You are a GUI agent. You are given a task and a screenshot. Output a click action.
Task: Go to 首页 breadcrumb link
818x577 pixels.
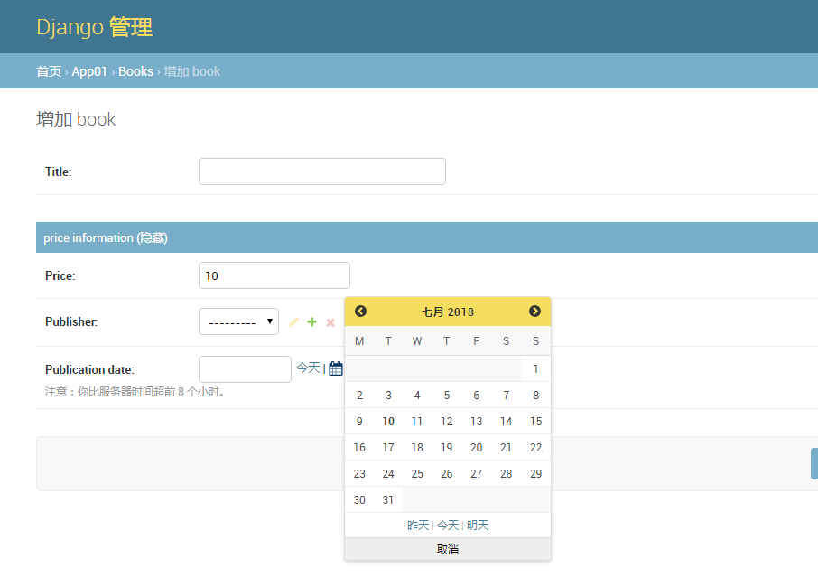click(x=49, y=71)
